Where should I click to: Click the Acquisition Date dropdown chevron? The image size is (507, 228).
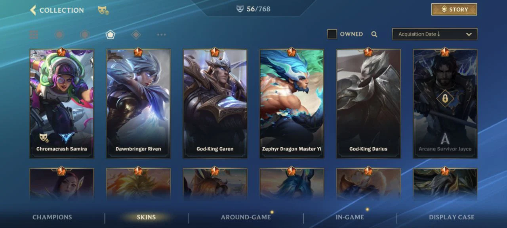pyautogui.click(x=469, y=34)
